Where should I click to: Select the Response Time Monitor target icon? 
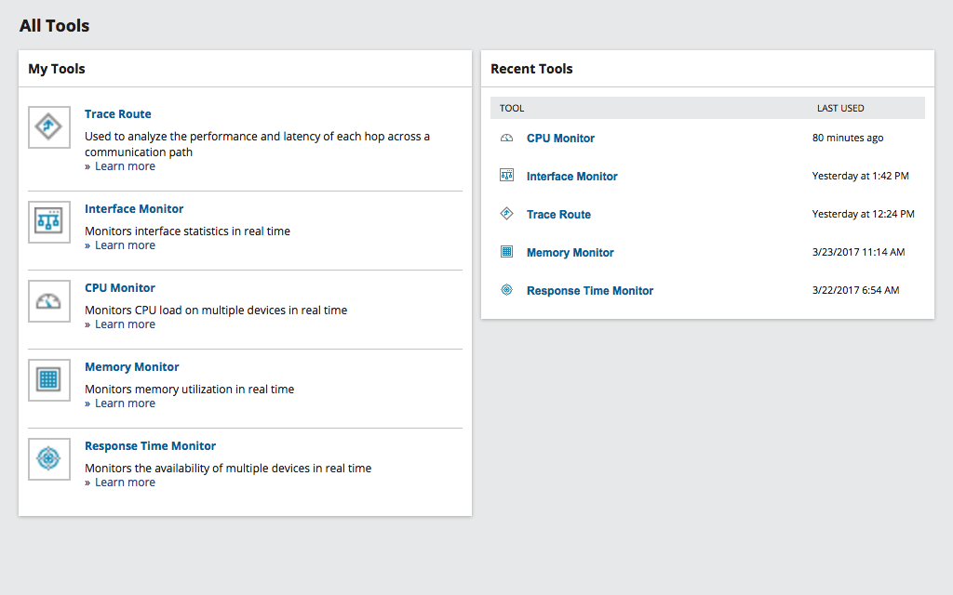tap(48, 459)
